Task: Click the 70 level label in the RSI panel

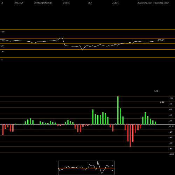Action: tap(2, 40)
